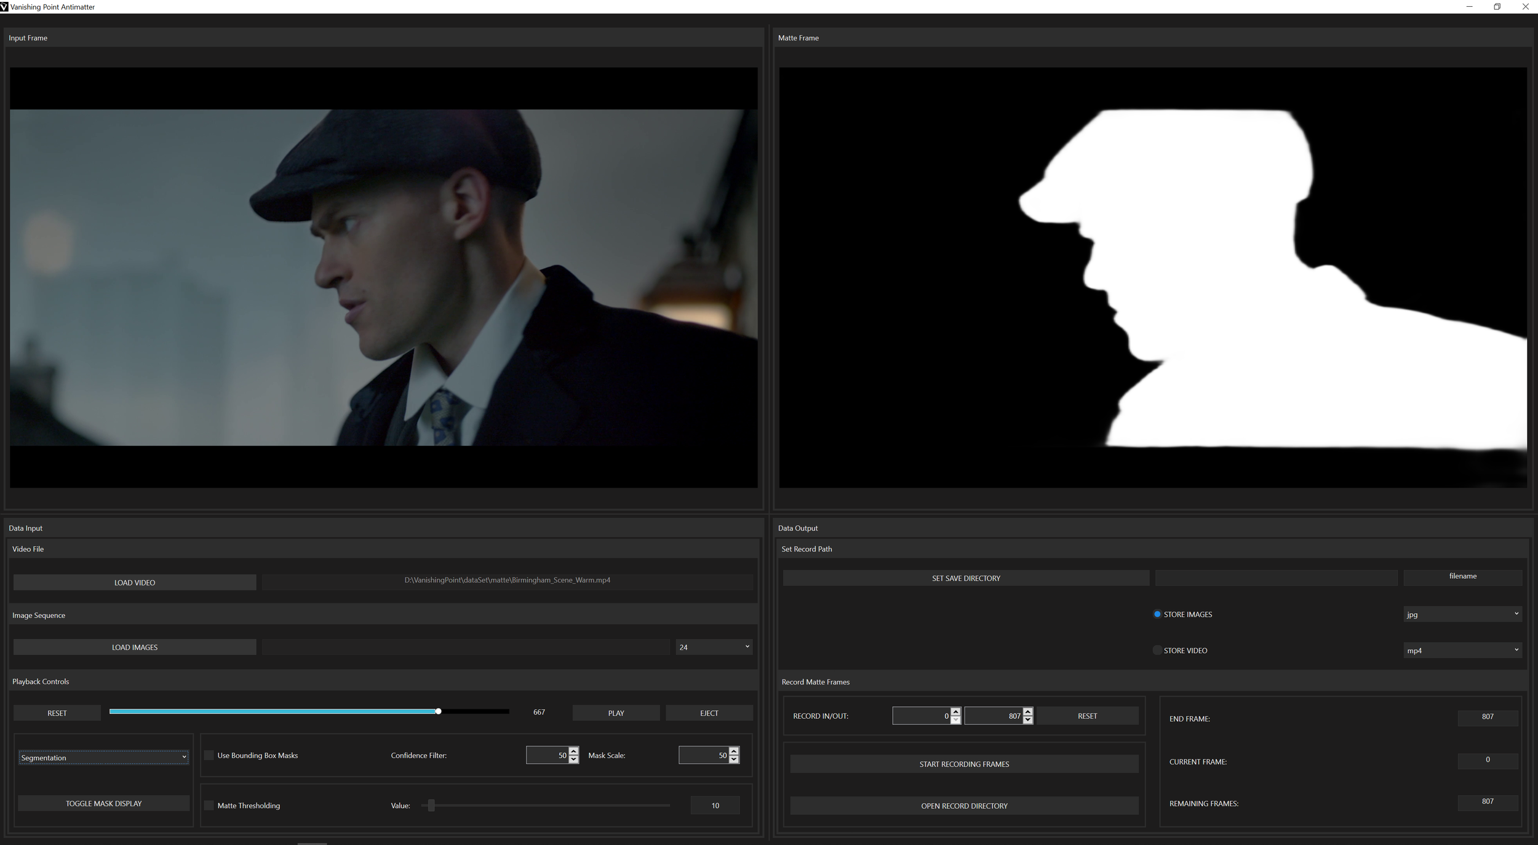1538x845 pixels.
Task: Enable Use Bounding Box Masks checkbox
Action: (209, 755)
